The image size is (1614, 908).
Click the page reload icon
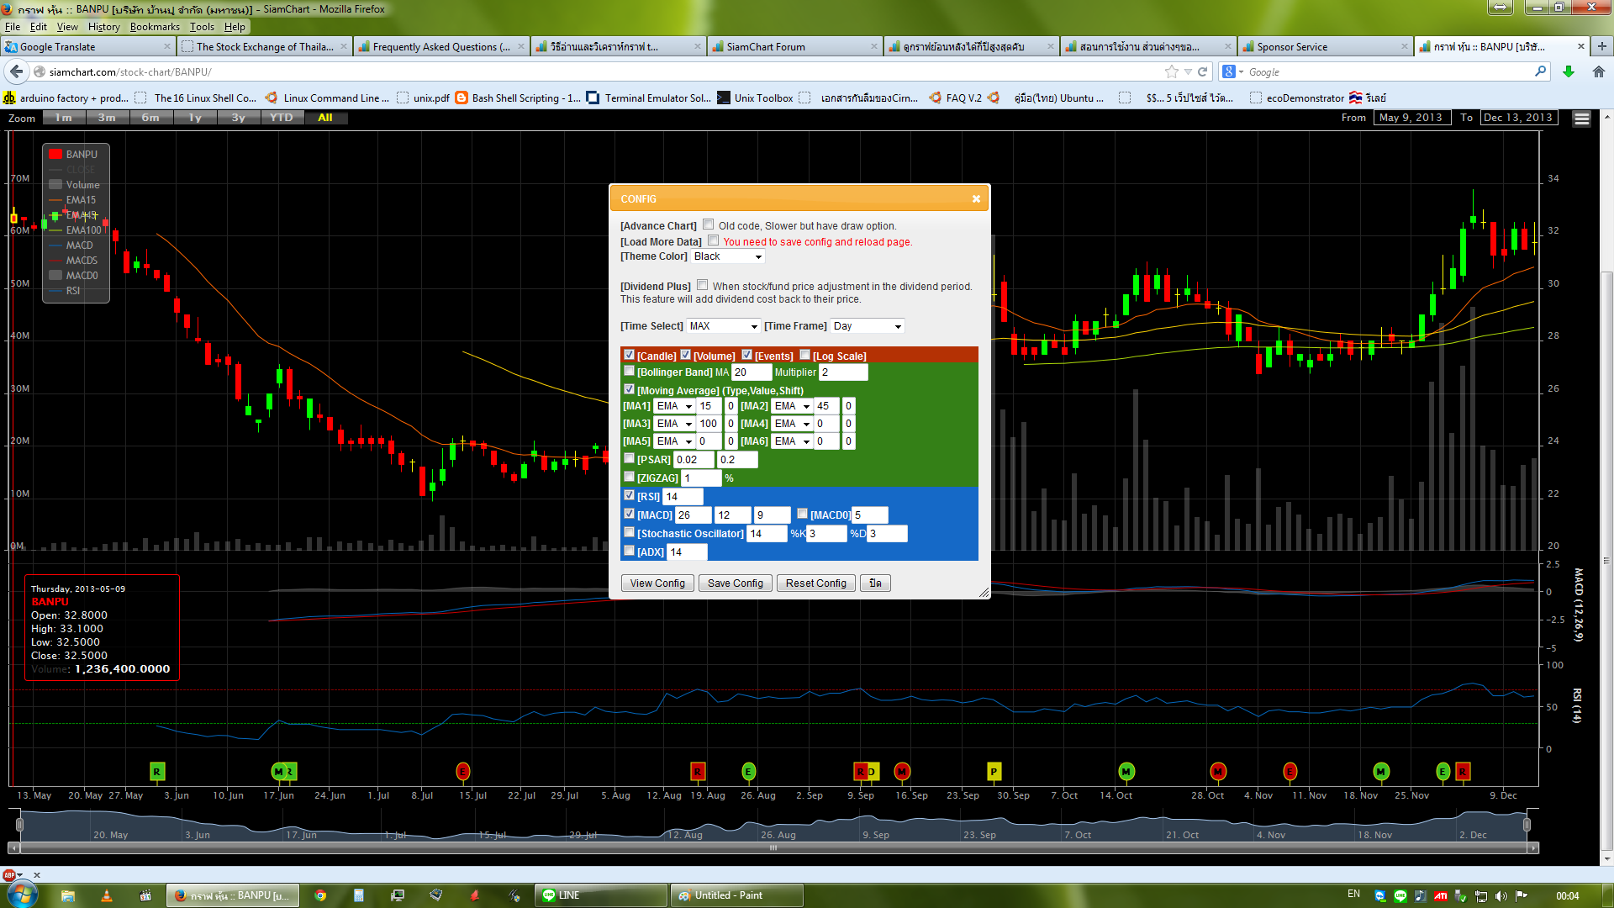coord(1203,71)
